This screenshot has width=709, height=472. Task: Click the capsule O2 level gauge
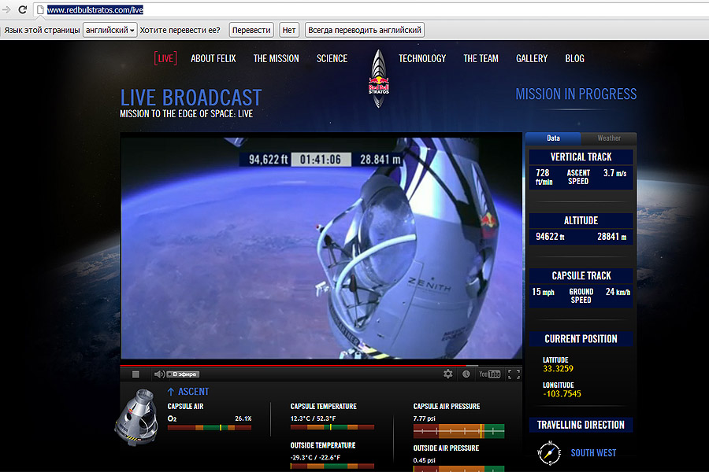click(210, 427)
